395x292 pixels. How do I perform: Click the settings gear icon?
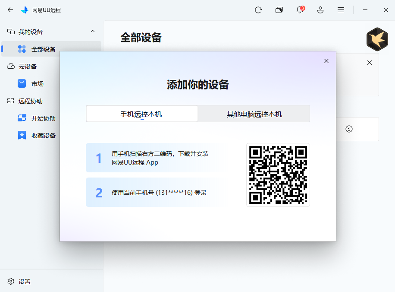click(x=11, y=281)
